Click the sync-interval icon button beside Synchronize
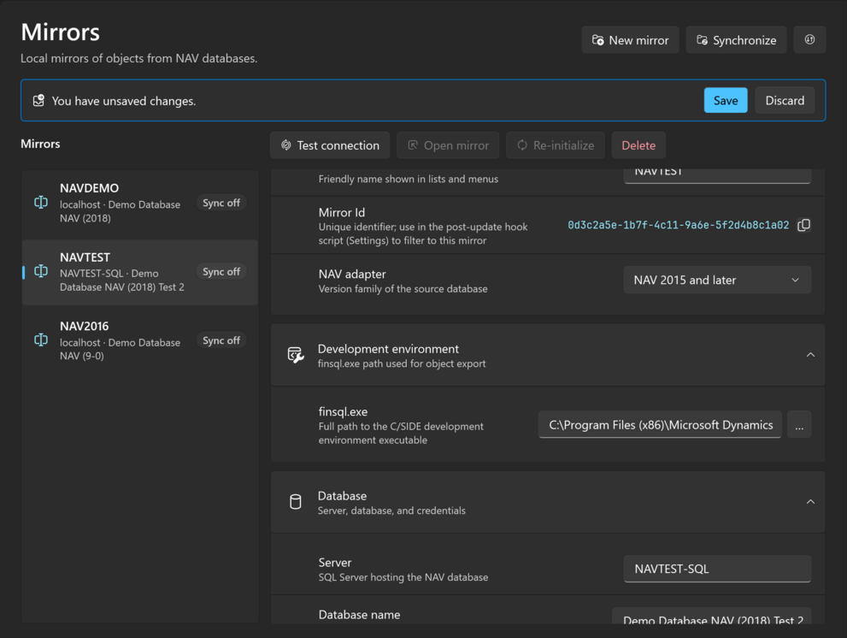847x638 pixels. pyautogui.click(x=809, y=39)
